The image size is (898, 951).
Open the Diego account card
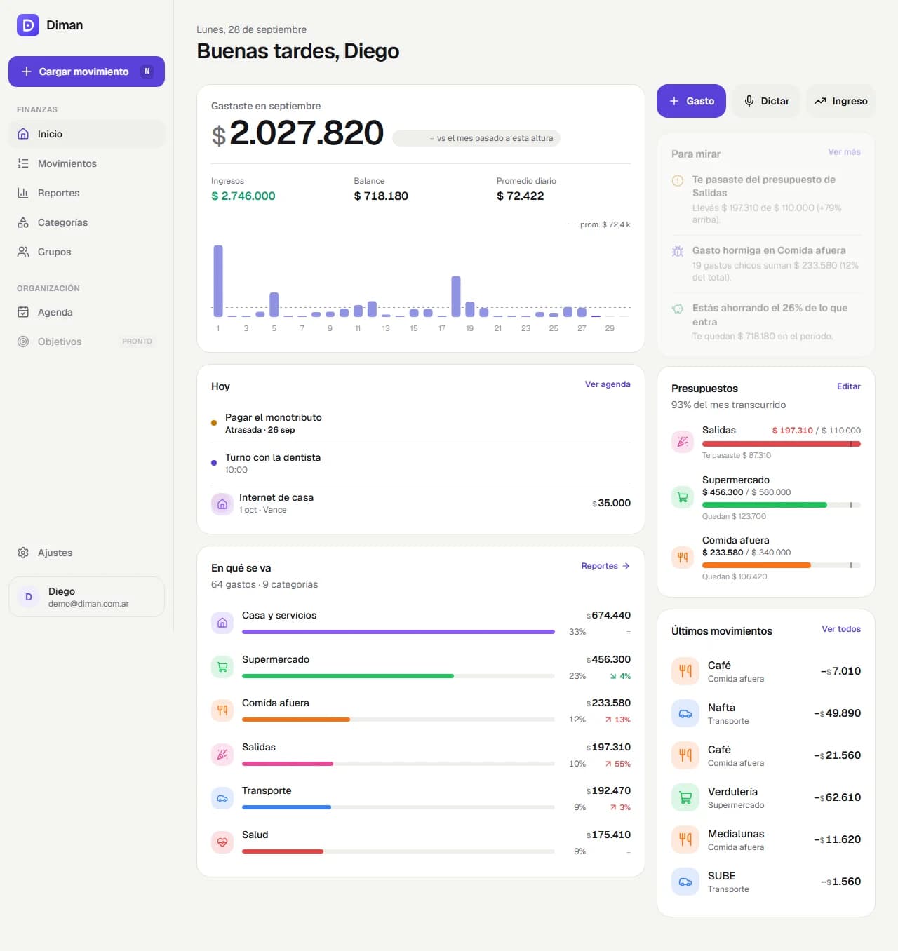86,597
